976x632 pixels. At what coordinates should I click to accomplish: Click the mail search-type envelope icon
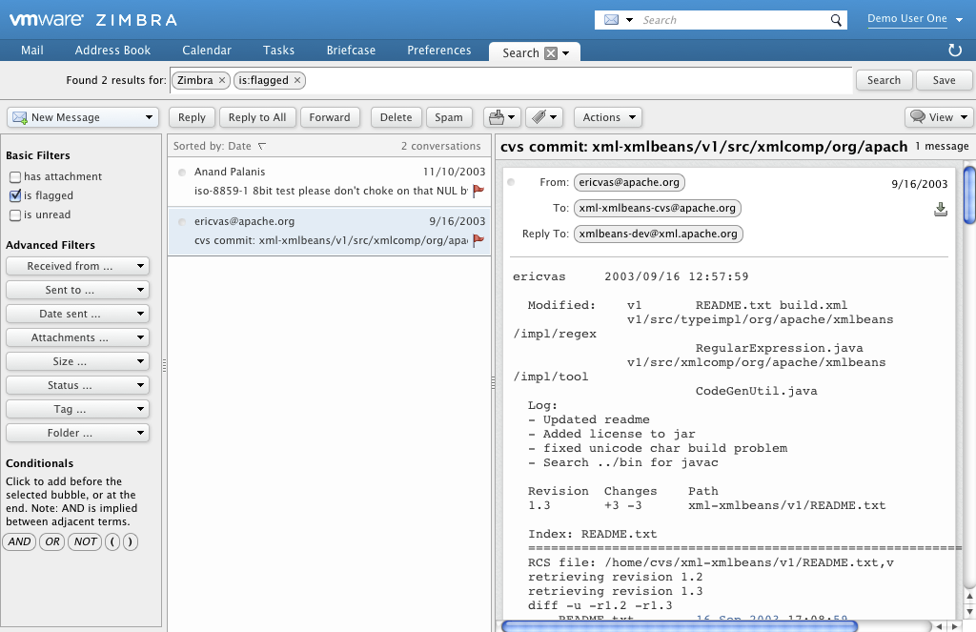(611, 20)
